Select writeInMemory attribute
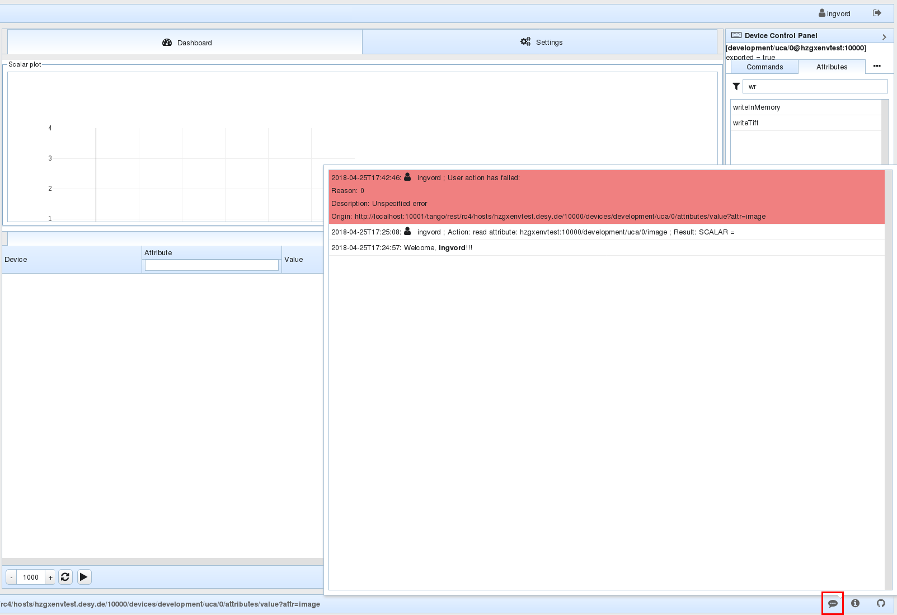Screen dimensions: 897x615 pos(806,107)
